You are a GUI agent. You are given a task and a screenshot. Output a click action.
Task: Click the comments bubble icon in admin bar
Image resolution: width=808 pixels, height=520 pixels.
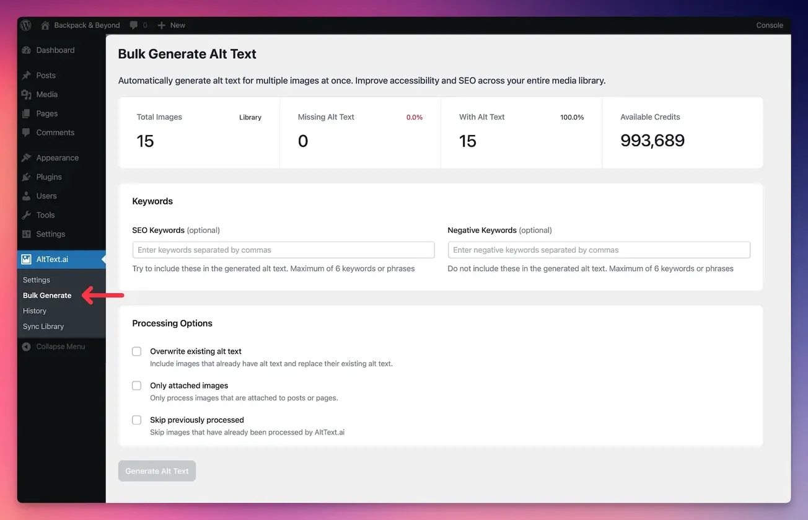(134, 25)
